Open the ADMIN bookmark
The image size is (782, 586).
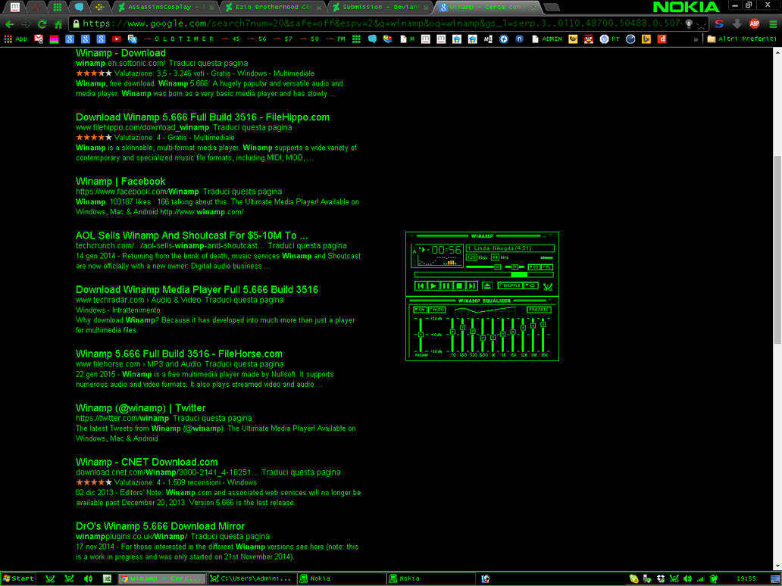coord(546,39)
